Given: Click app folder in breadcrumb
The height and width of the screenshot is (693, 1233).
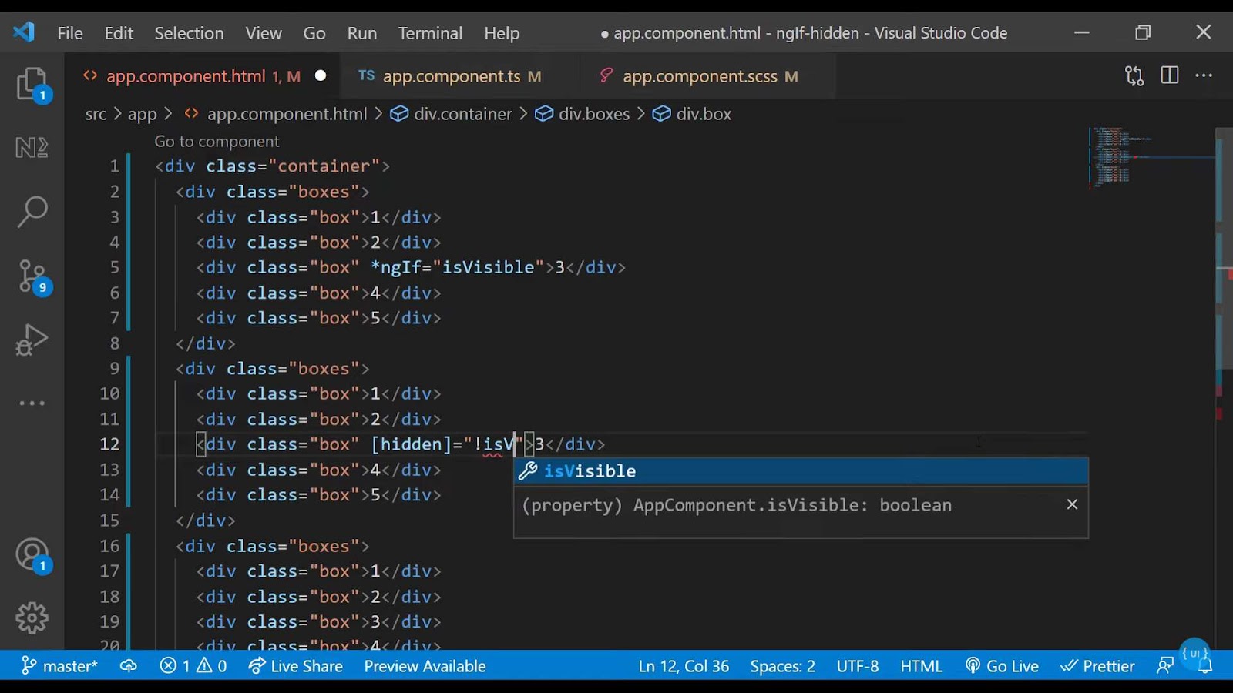Looking at the screenshot, I should (142, 114).
